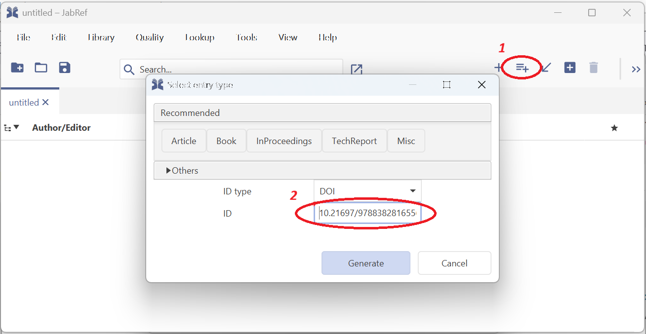Click the New library icon

coord(17,68)
